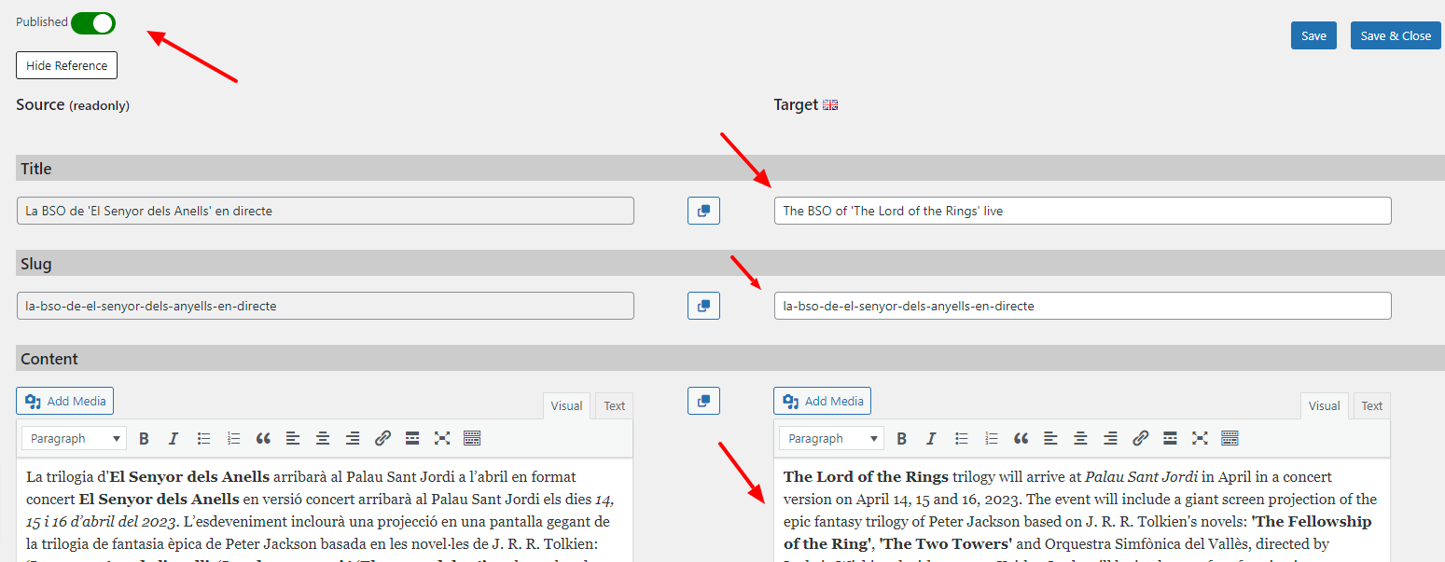The image size is (1445, 562).
Task: Toggle fullscreen in target editor
Action: click(1200, 438)
